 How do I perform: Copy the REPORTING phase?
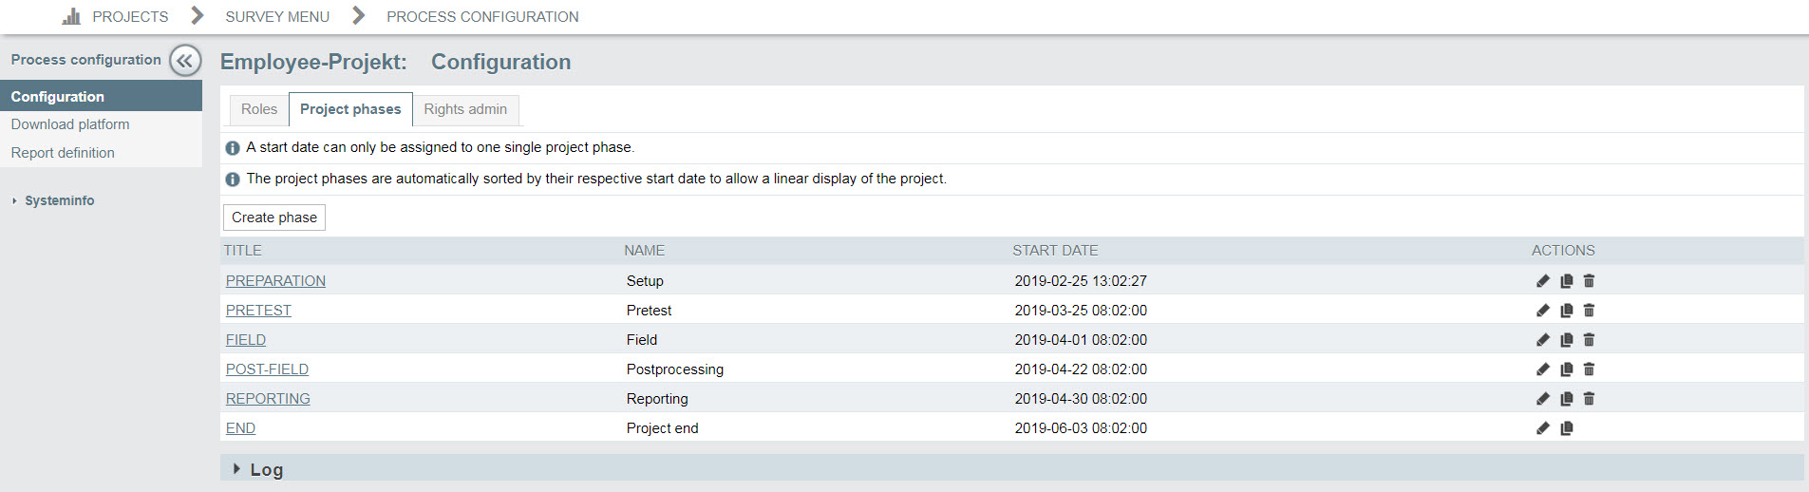click(1567, 399)
